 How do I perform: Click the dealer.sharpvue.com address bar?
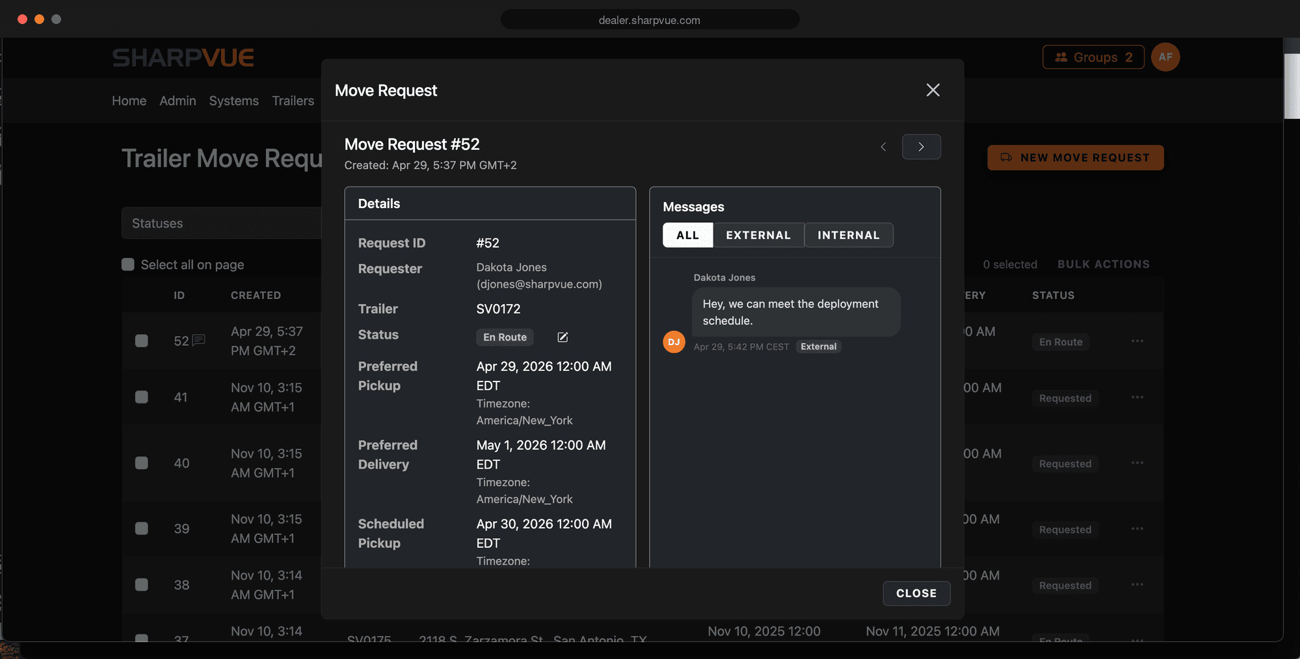pos(650,19)
